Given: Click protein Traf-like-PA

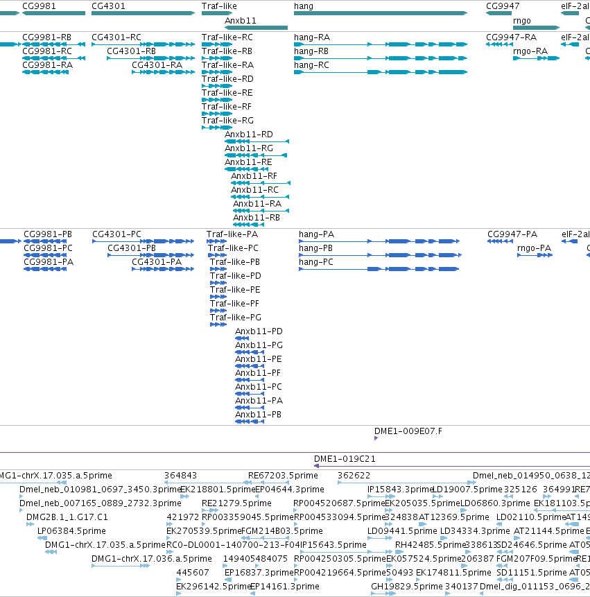Looking at the screenshot, I should click(x=216, y=241).
